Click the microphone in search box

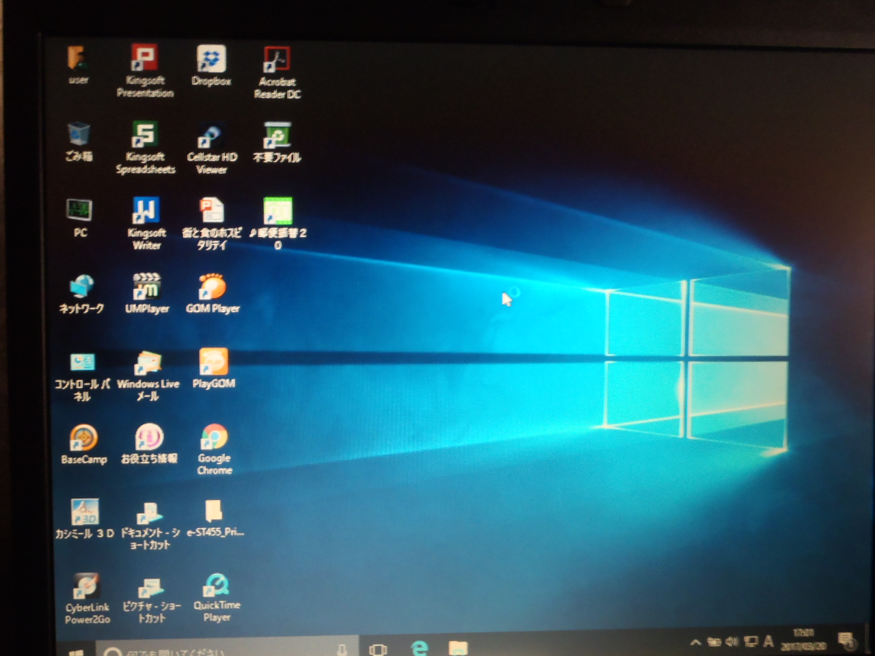coord(342,649)
